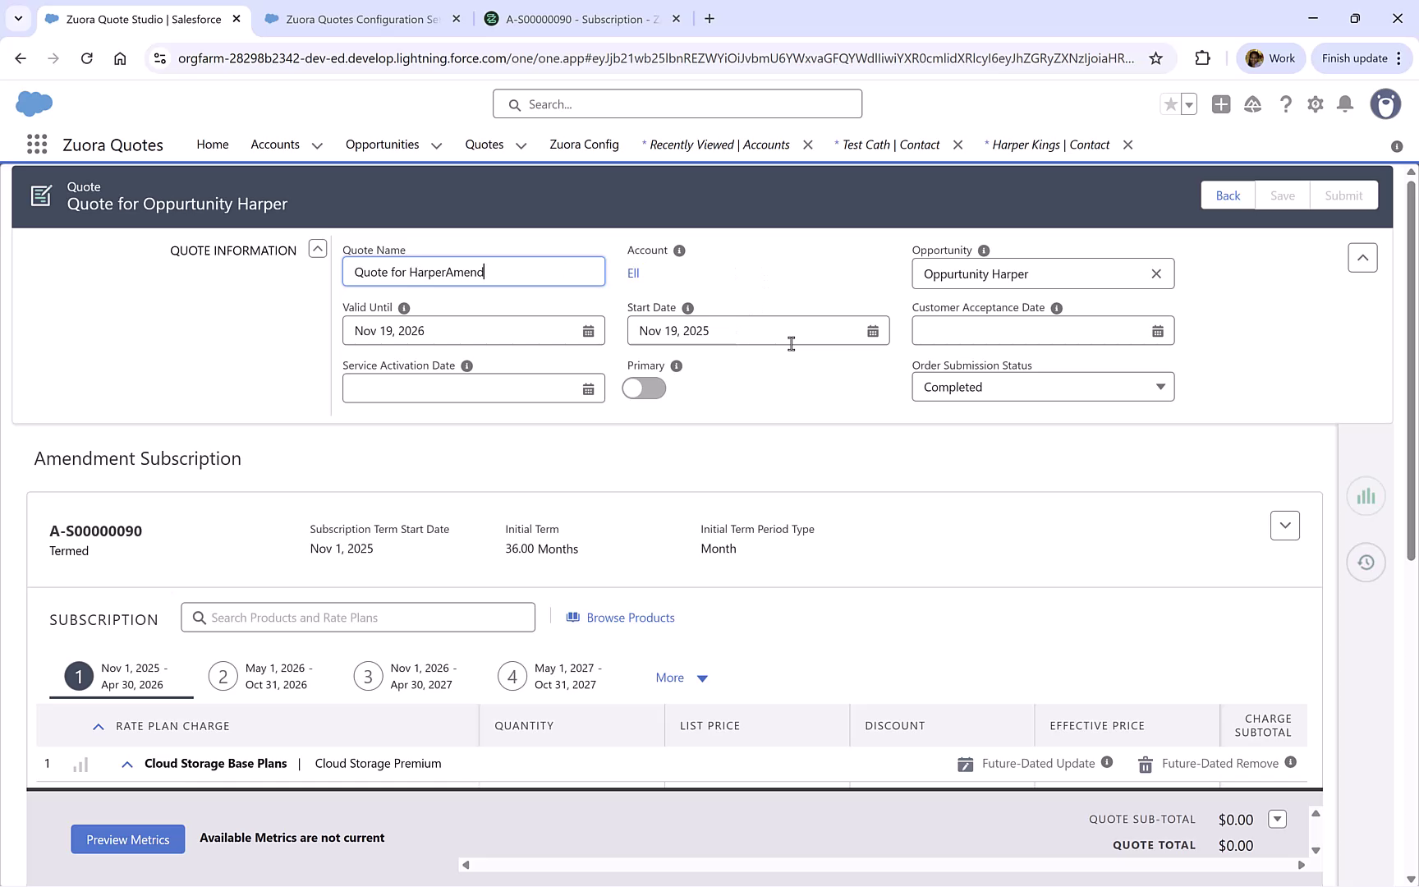Image resolution: width=1419 pixels, height=887 pixels.
Task: Click Future-Dated Remove trash icon for Cloud Storage
Action: pyautogui.click(x=1145, y=764)
